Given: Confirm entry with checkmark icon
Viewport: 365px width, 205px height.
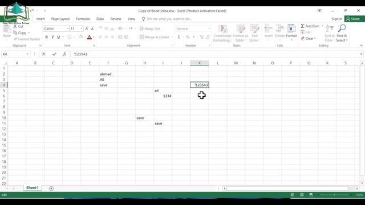Looking at the screenshot, I should coord(54,54).
